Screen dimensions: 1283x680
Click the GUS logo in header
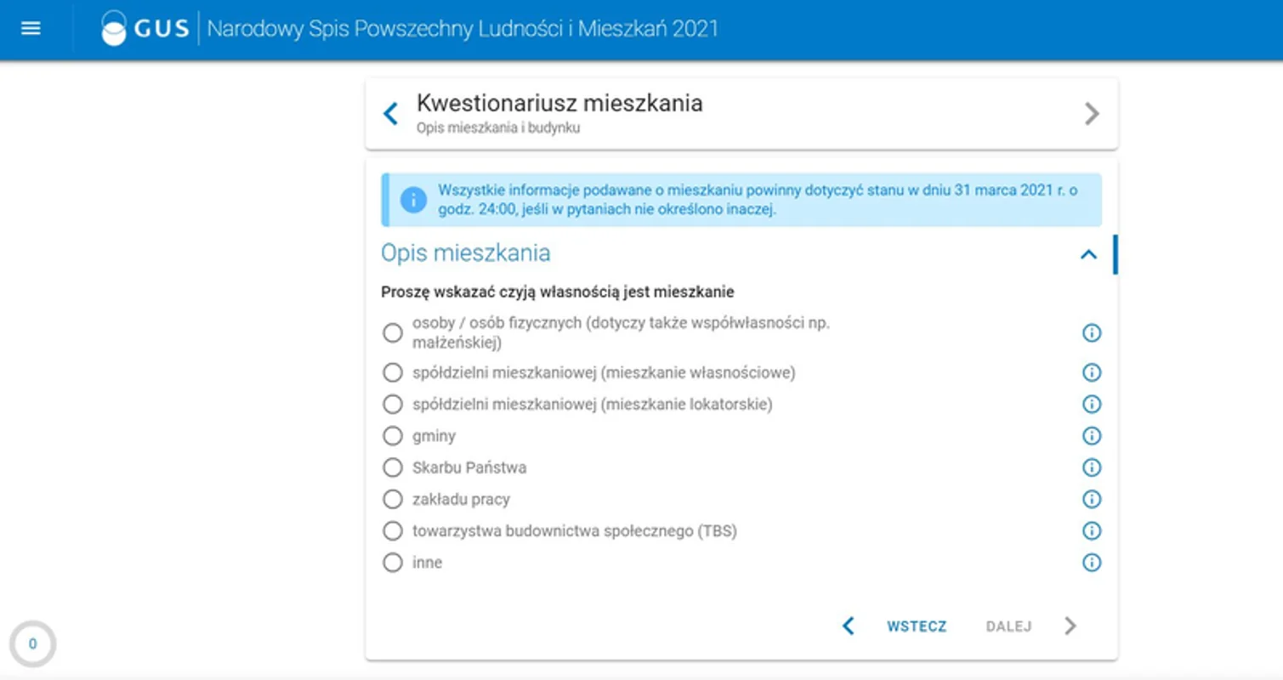pyautogui.click(x=145, y=29)
